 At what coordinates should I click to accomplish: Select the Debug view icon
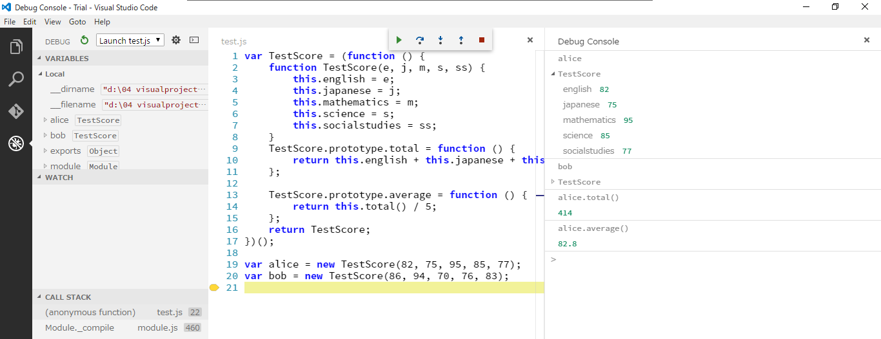click(x=16, y=143)
